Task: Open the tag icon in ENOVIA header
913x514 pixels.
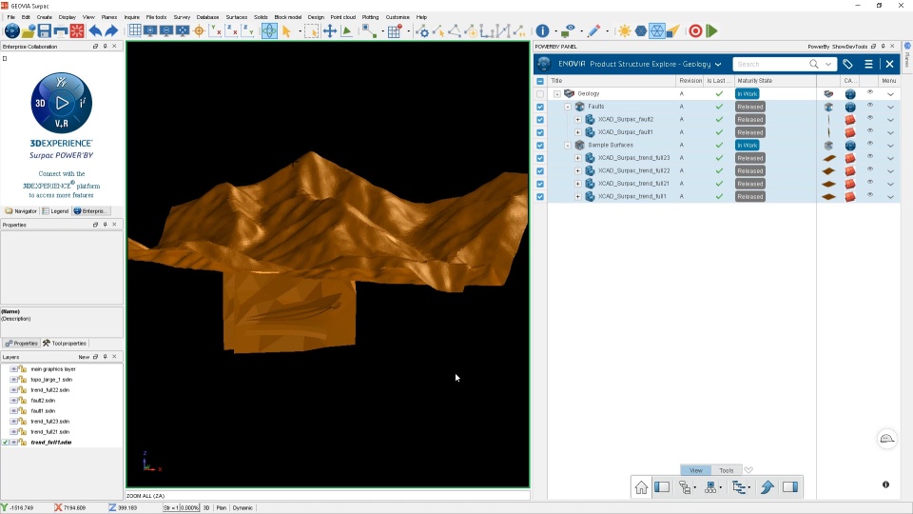Action: coord(847,64)
